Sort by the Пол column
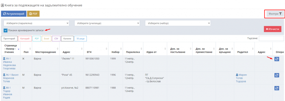285x101 pixels. pos(26,49)
